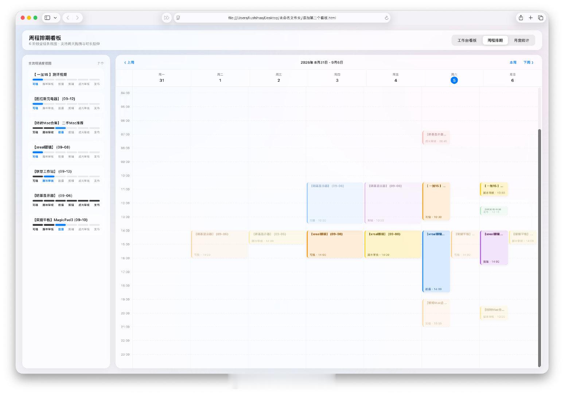Click the calendar's vertical scrollbar thumb
The height and width of the screenshot is (394, 564).
(540, 248)
